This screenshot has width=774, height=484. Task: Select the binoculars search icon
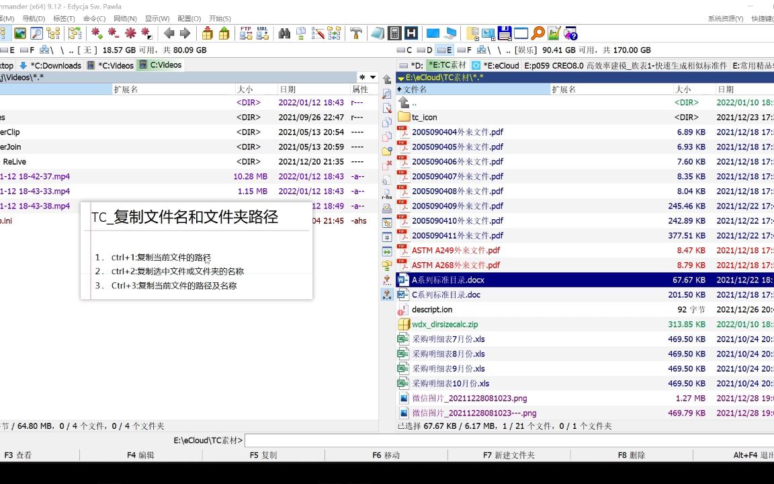(x=286, y=34)
